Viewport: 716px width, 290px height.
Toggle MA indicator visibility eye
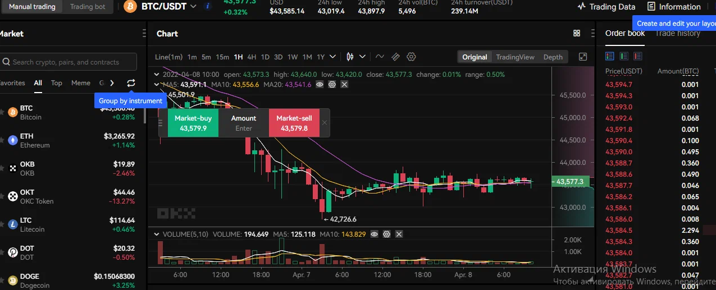320,84
